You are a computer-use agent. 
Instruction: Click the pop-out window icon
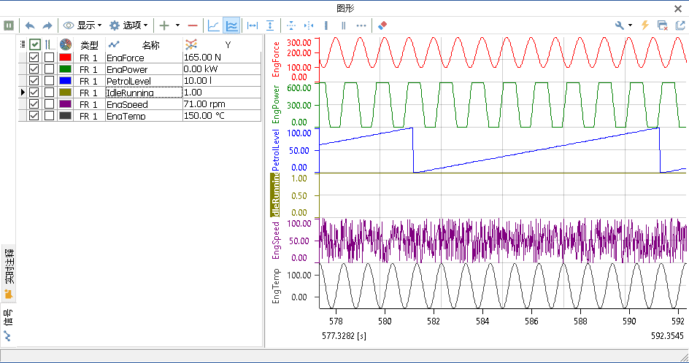pyautogui.click(x=680, y=25)
